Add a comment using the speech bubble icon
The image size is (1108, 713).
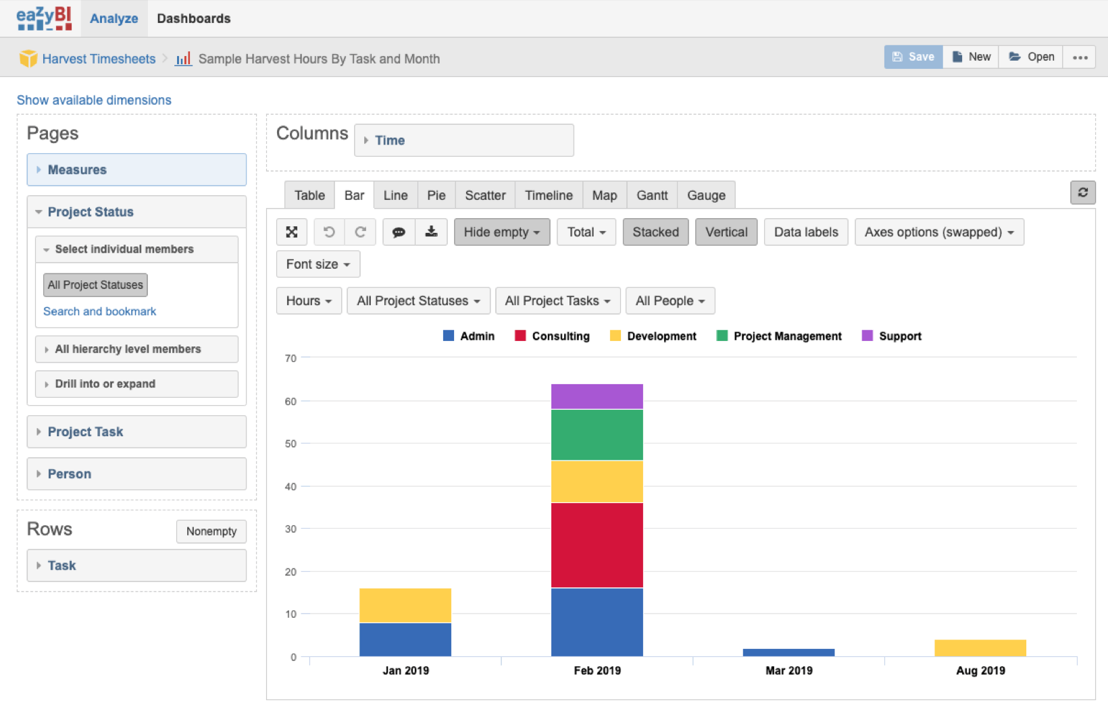click(x=399, y=232)
